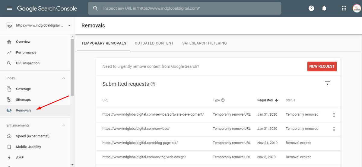
Task: Click the property site favicon
Action: pos(9,26)
